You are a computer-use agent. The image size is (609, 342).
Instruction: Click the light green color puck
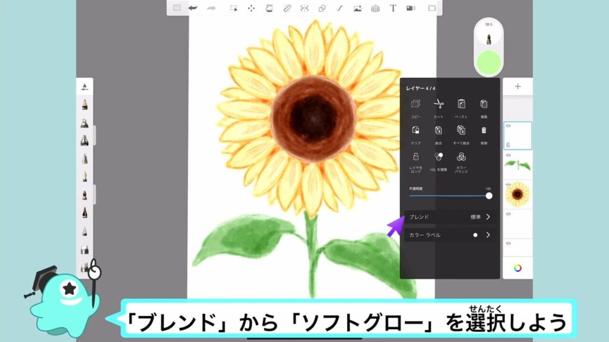[488, 62]
